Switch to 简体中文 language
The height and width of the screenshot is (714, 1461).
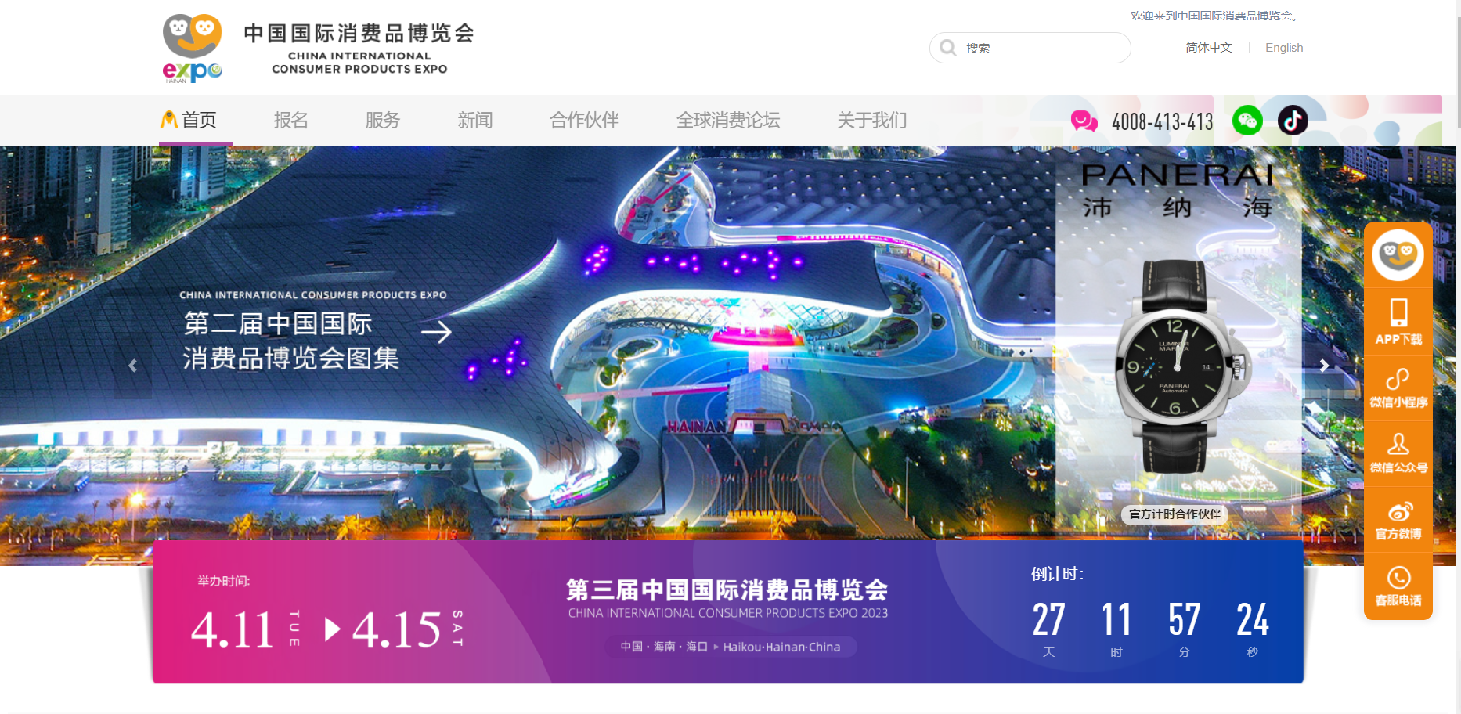tap(1209, 48)
